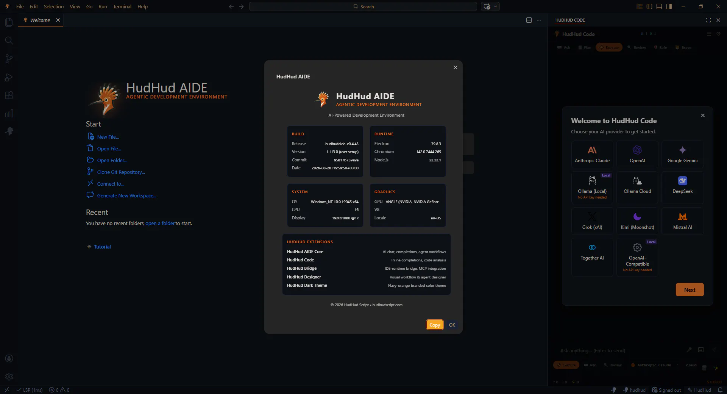Open the Manage gear in the activity bar
This screenshot has width=727, height=394.
coord(9,377)
